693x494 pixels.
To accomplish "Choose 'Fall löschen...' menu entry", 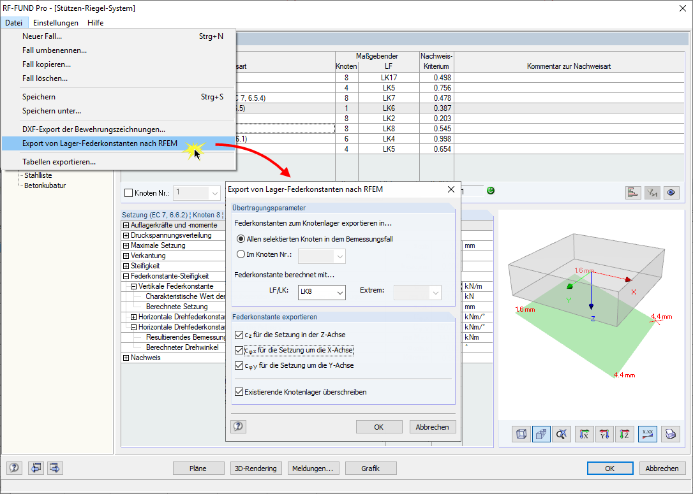I will coord(119,78).
